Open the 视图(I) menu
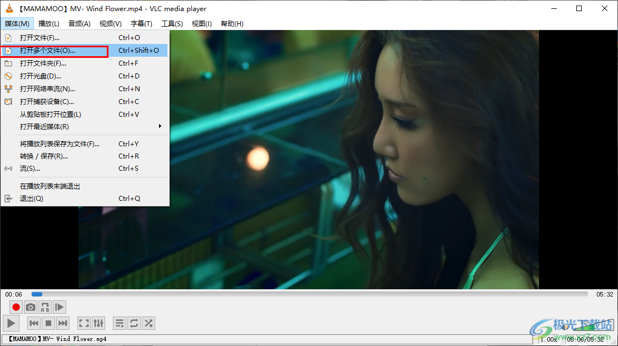 coord(202,24)
